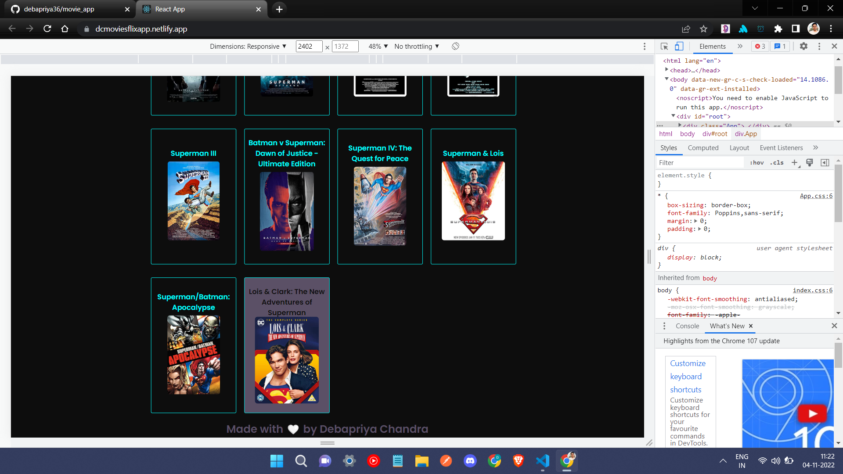Enable print media emulation icon in Styles

(809, 162)
